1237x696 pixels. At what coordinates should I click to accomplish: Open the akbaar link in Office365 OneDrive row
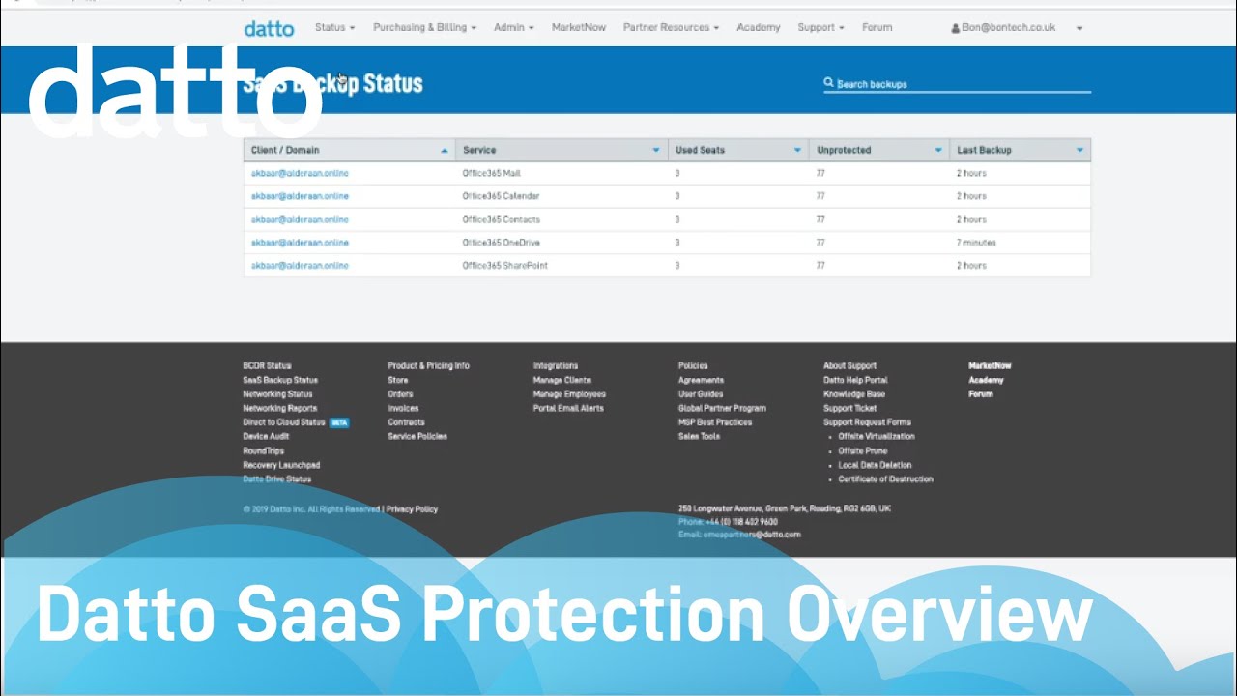(300, 243)
